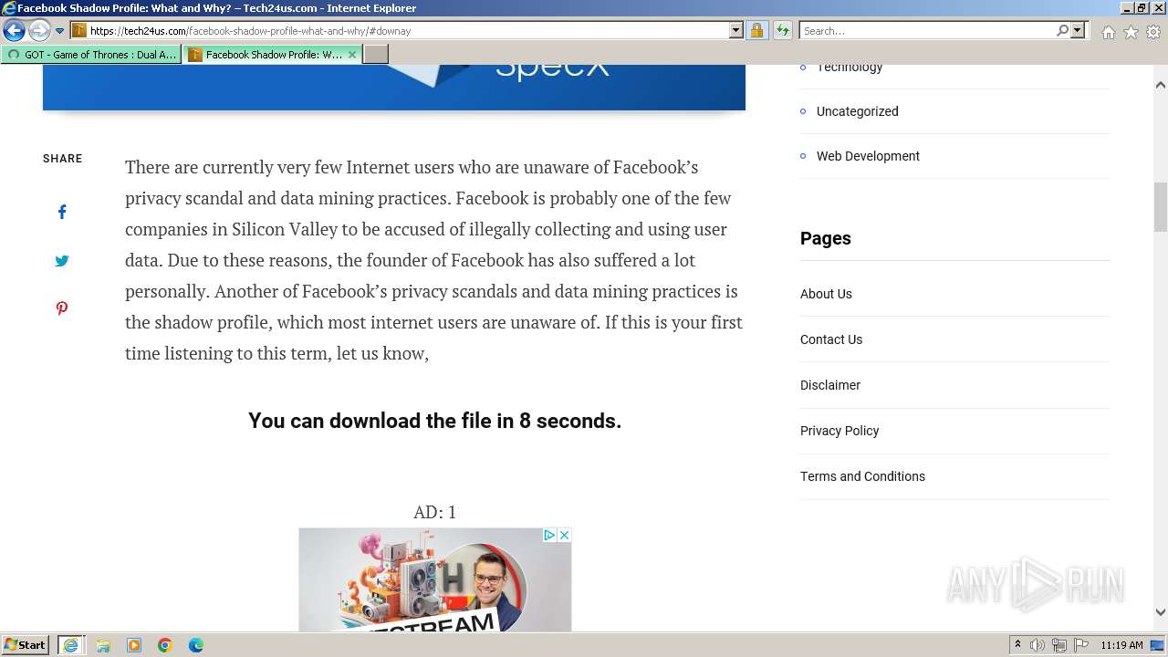1168x657 pixels.
Task: Click the 'AD: 1' label
Action: coord(434,512)
